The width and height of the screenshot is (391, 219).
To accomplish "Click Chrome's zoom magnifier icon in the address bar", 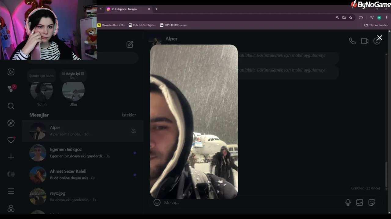I will pyautogui.click(x=338, y=18).
